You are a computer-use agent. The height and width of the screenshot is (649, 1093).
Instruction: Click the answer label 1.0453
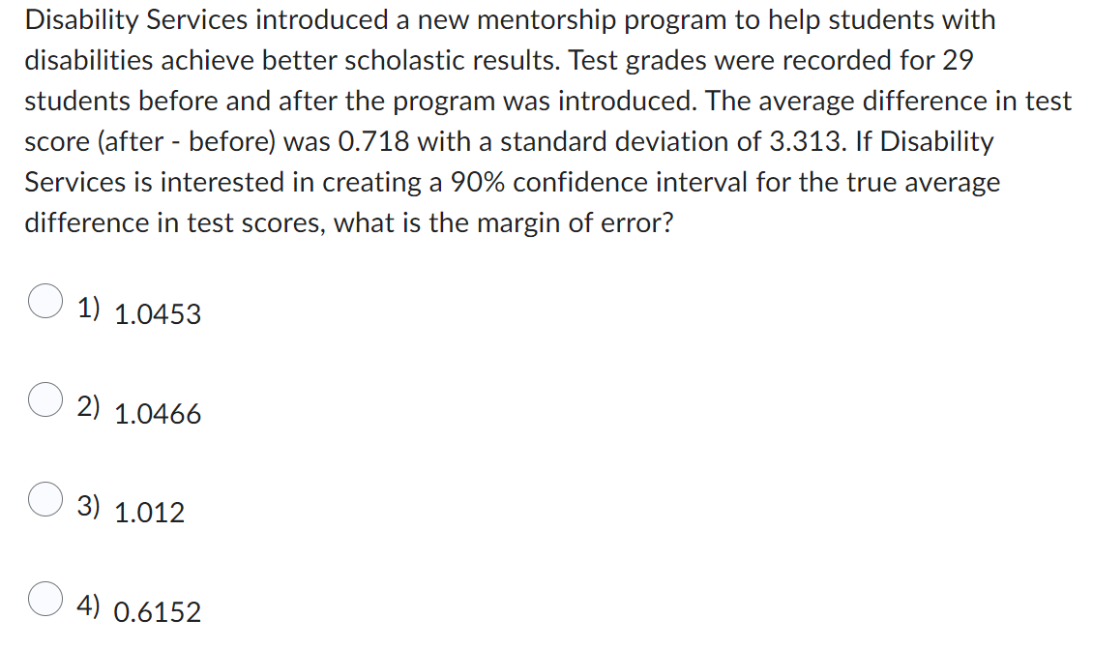[157, 313]
